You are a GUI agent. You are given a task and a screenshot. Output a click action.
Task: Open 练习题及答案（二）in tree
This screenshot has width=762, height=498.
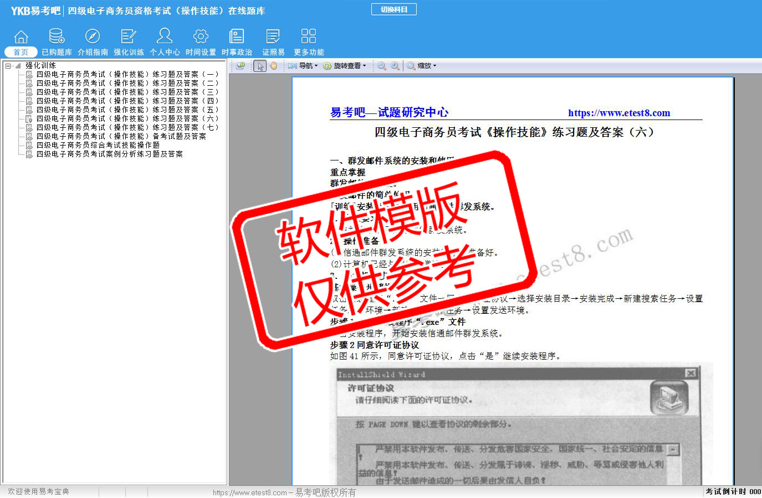pos(127,83)
